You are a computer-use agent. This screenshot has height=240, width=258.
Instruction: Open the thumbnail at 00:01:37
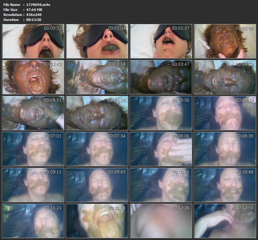click(x=161, y=41)
